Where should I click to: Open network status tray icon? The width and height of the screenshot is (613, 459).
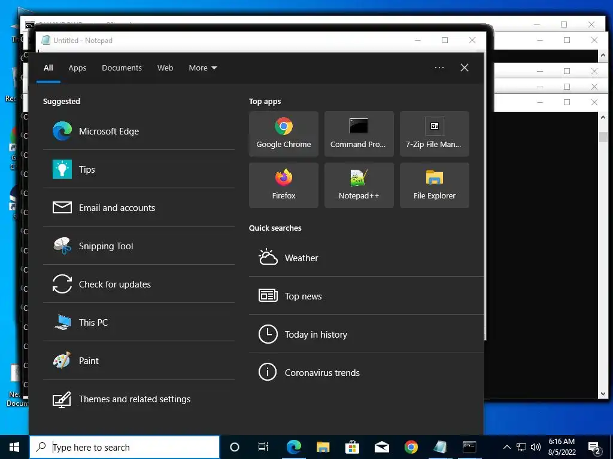click(x=521, y=447)
